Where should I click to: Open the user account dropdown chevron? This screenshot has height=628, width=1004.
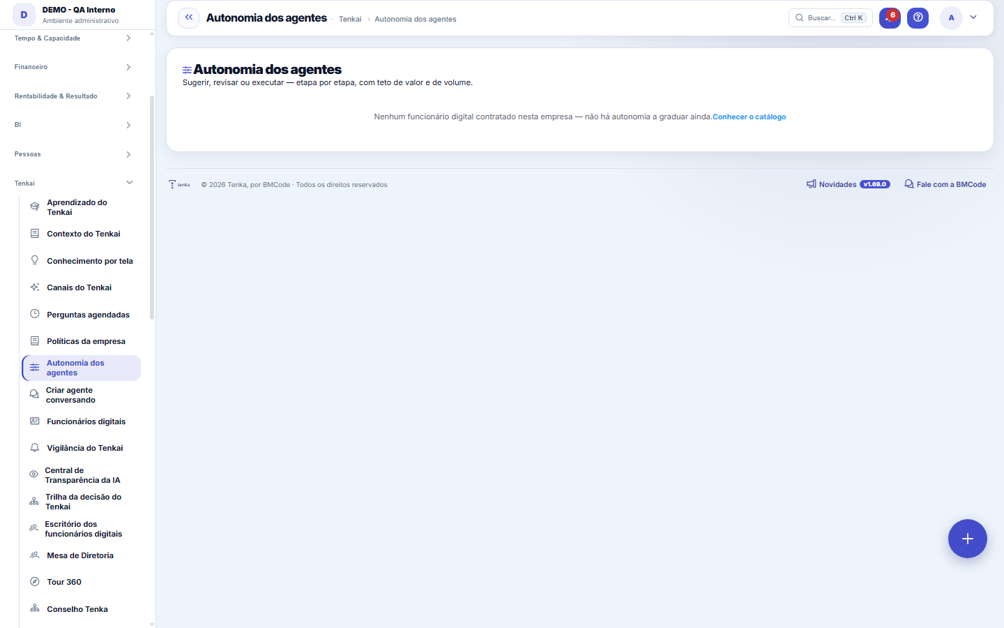pos(973,17)
